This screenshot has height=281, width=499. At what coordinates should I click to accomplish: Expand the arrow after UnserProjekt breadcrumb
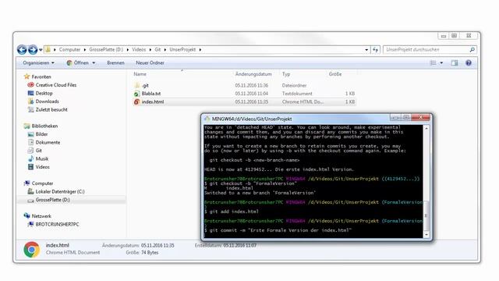[x=200, y=50]
